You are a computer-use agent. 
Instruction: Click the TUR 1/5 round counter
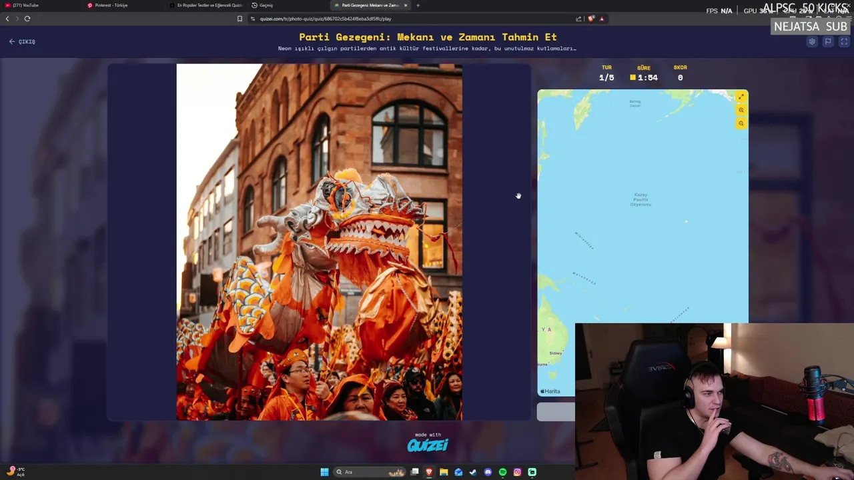click(606, 73)
